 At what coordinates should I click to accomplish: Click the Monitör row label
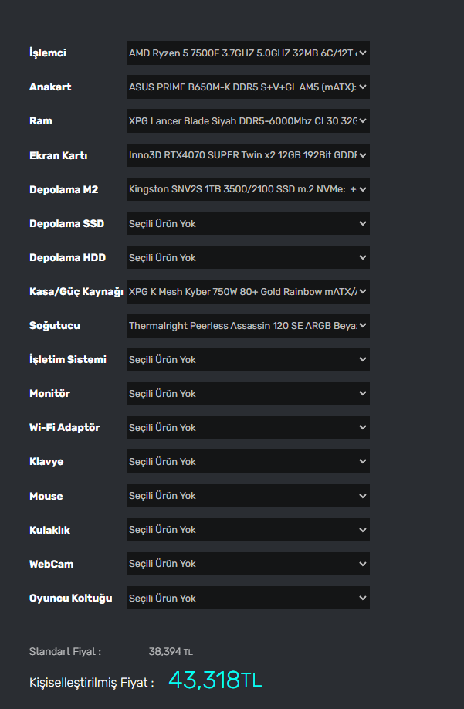(x=49, y=393)
